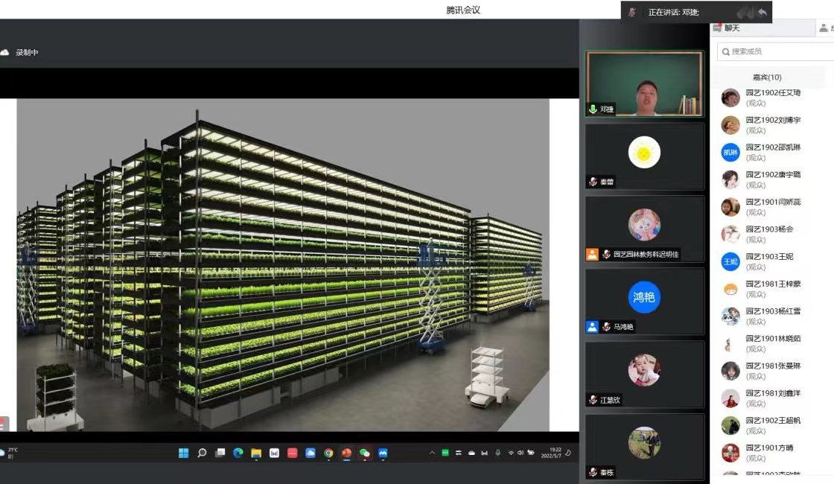Click 邓捷's green microphone icon
This screenshot has width=834, height=484.
pyautogui.click(x=593, y=109)
